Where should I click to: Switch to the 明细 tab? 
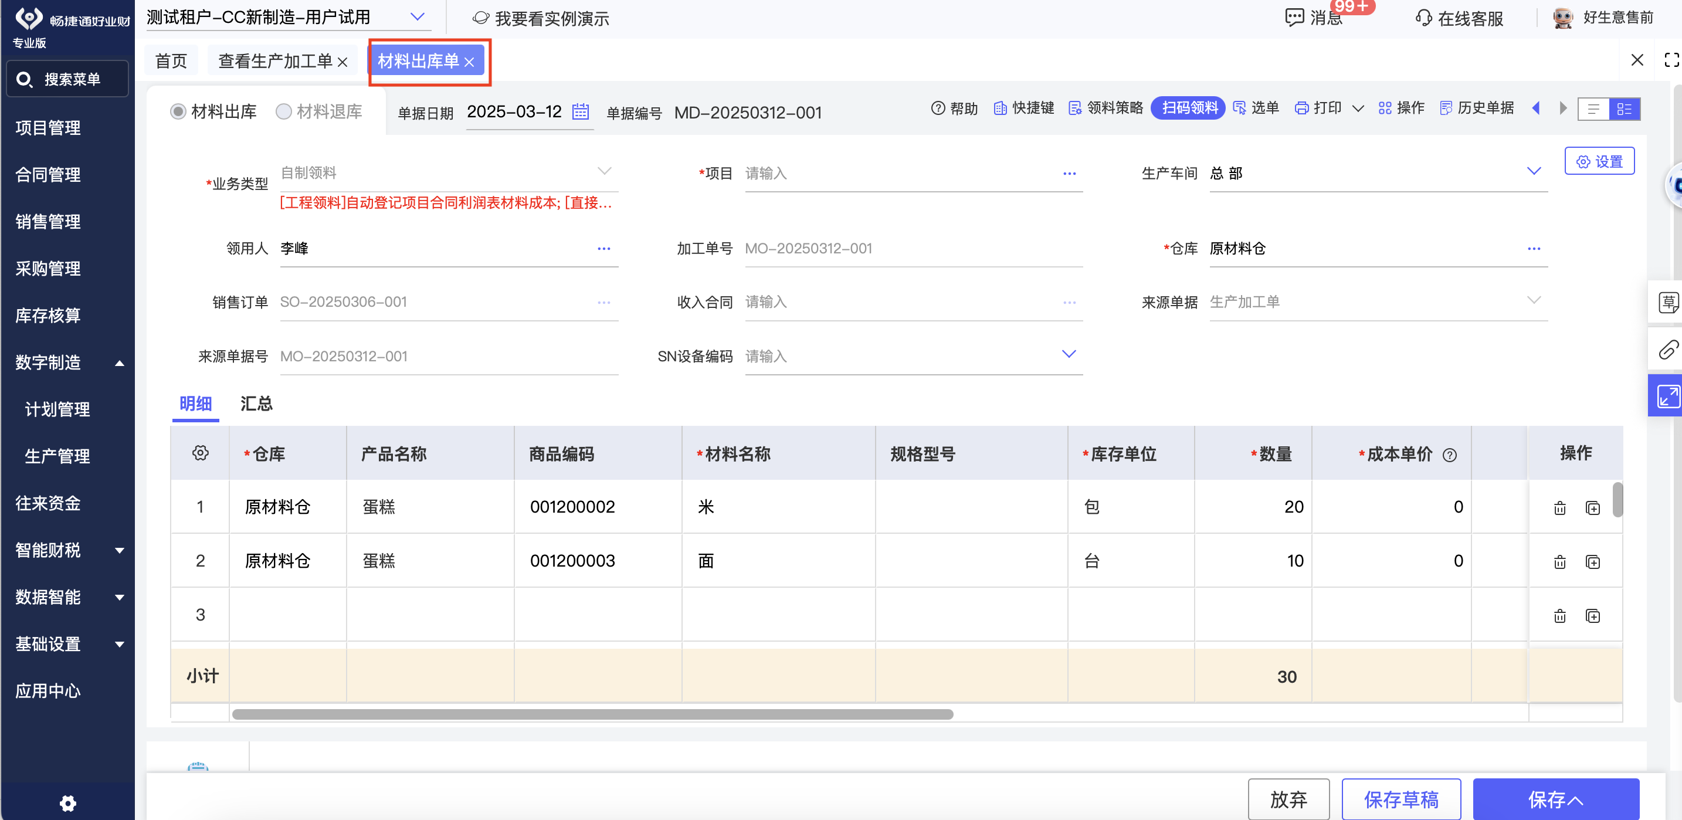[x=195, y=404]
